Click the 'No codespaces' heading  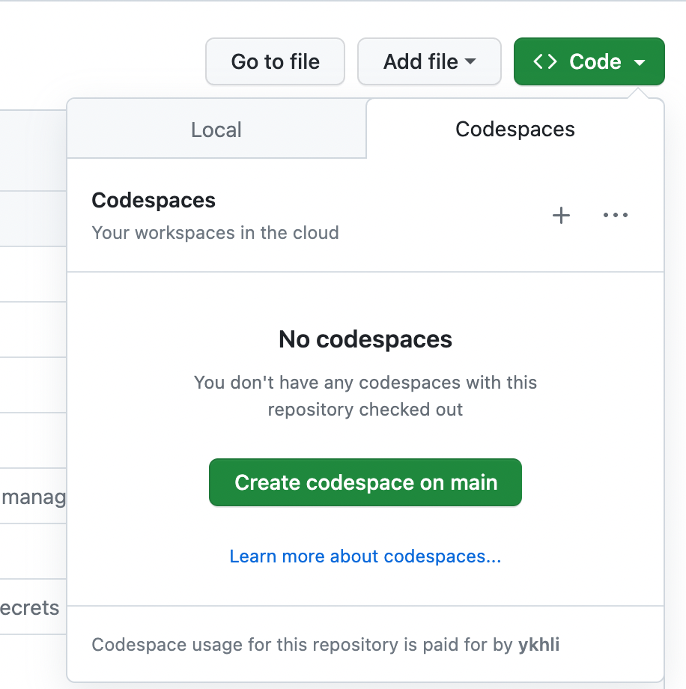click(x=365, y=339)
